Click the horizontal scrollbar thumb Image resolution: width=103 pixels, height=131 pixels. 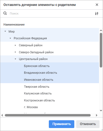[x=48, y=115]
